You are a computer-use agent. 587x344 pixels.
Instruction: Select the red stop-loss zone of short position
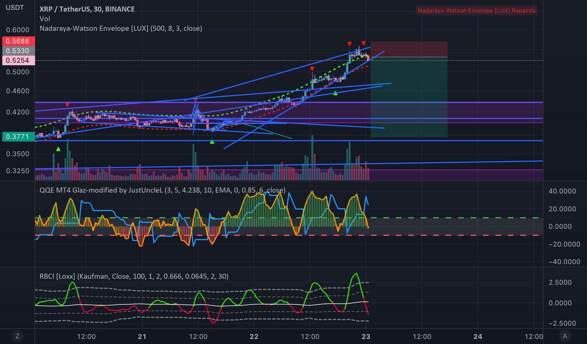click(409, 49)
